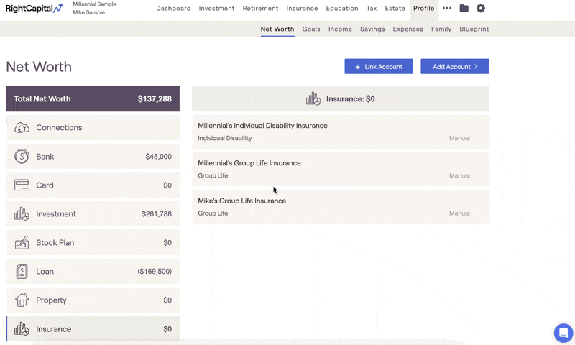The width and height of the screenshot is (575, 345).
Task: Click the Link Account button
Action: coord(379,66)
